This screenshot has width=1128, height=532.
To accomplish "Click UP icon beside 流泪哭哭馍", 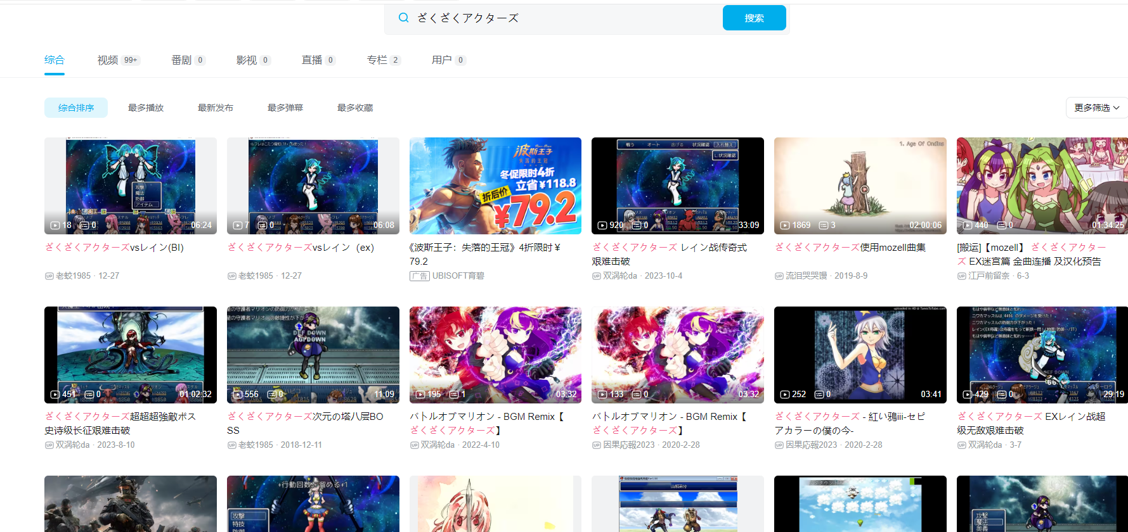I will (x=779, y=276).
